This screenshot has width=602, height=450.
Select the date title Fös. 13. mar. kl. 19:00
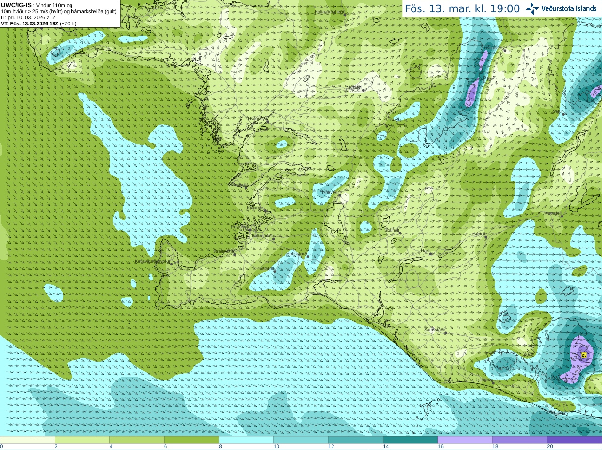coord(462,8)
